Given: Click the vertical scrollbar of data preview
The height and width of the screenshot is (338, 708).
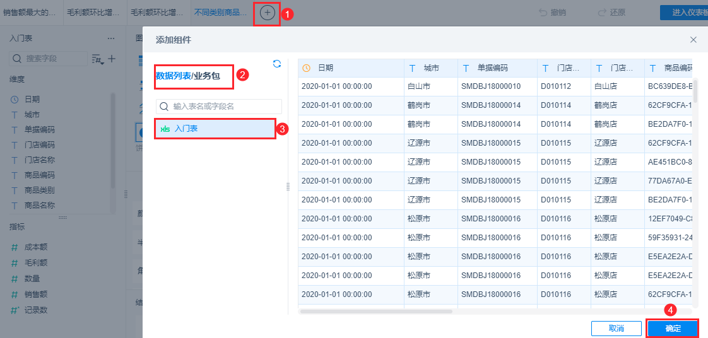Looking at the screenshot, I should [695, 91].
